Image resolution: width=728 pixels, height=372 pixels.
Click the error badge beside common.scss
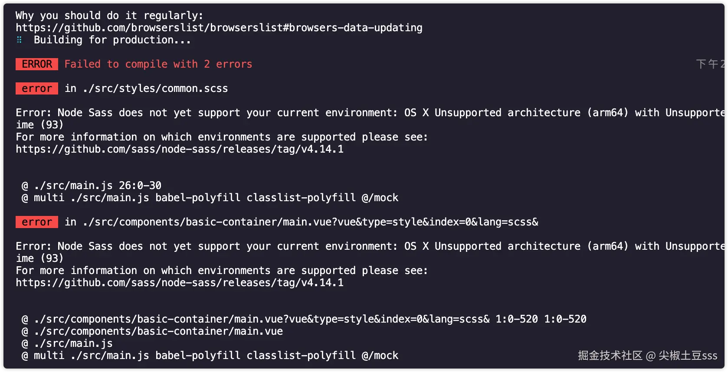click(x=37, y=88)
